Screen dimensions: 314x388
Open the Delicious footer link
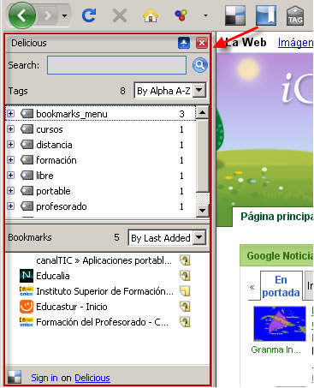[x=92, y=378]
